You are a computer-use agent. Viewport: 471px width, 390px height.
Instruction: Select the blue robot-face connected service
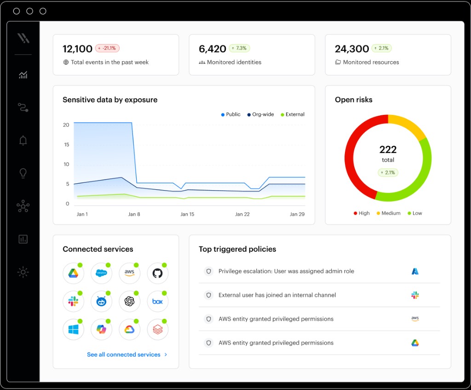[101, 301]
